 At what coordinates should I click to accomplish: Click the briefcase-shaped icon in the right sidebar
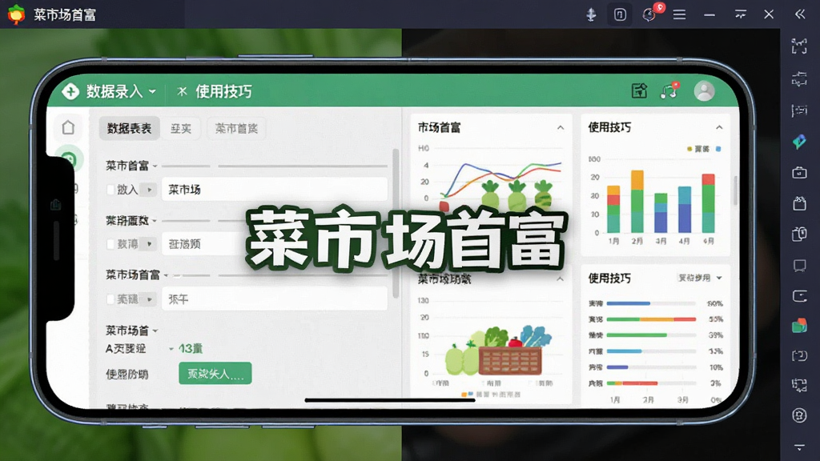799,172
